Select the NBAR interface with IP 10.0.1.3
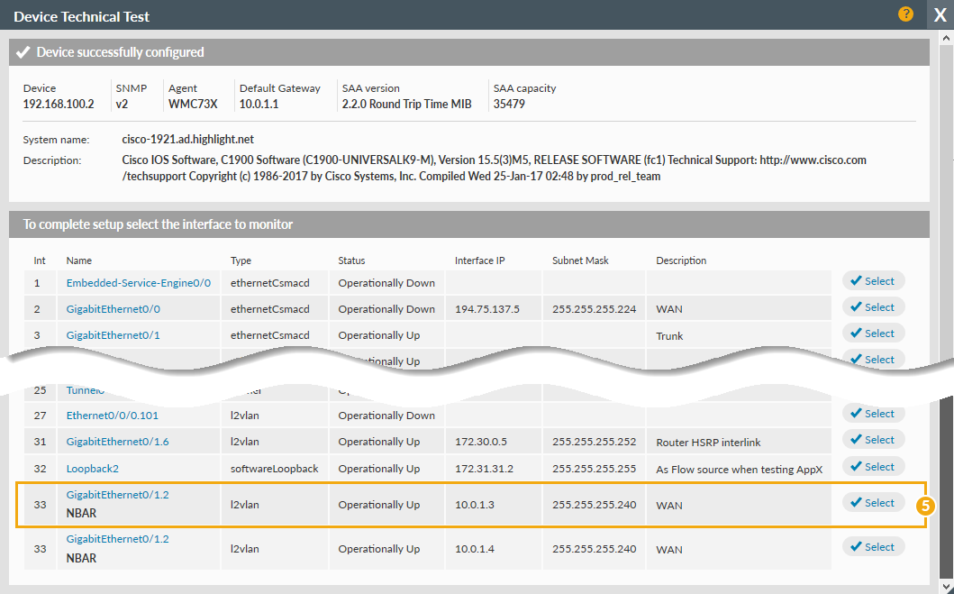 pos(872,503)
